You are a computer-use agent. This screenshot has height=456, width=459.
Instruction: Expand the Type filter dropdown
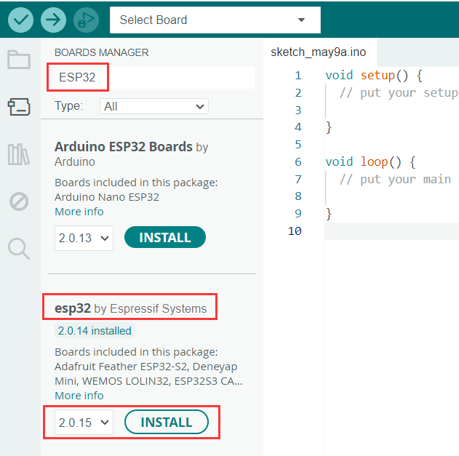click(x=153, y=106)
